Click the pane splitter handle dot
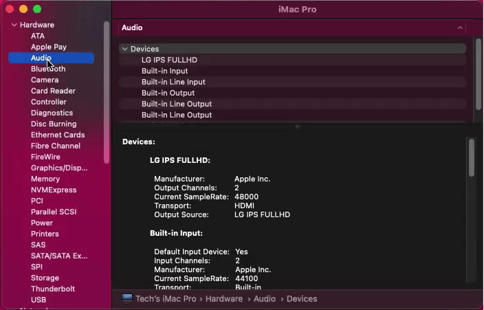Viewport: 484px width, 310px height. [x=297, y=126]
